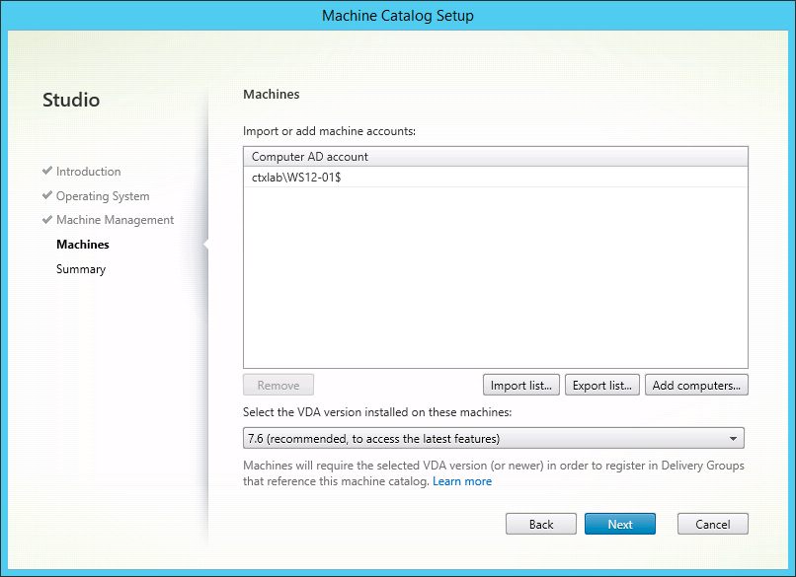Open the Operating System wizard step
The height and width of the screenshot is (577, 796).
pos(103,196)
